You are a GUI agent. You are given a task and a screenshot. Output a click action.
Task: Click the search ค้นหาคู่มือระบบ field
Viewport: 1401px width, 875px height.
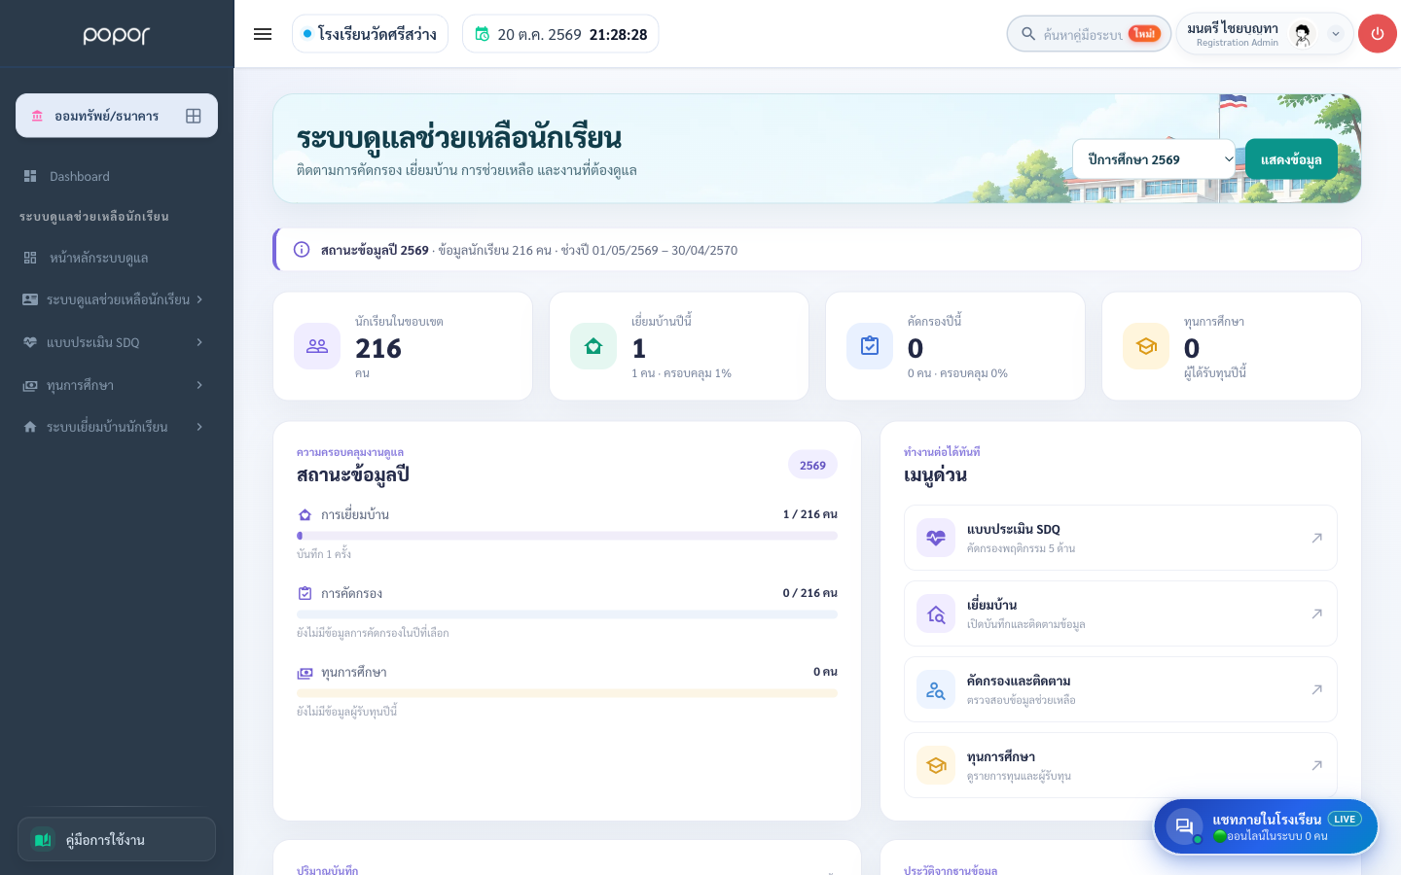1089,34
